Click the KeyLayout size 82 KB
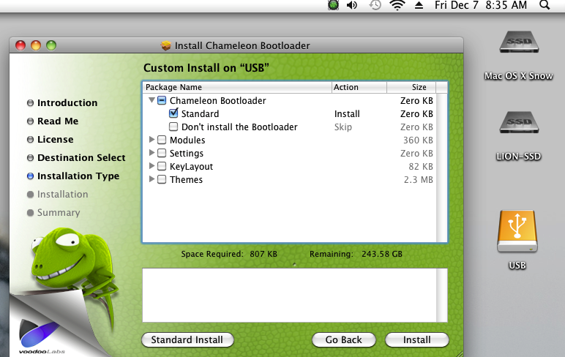565x357 pixels. pos(421,167)
